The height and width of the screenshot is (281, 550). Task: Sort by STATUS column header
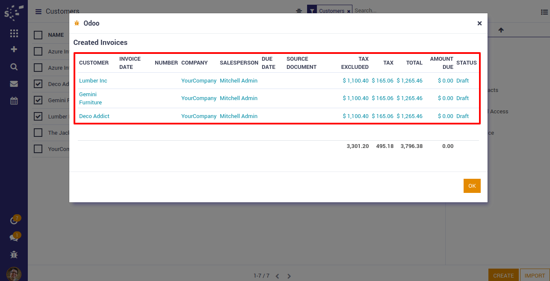[467, 63]
